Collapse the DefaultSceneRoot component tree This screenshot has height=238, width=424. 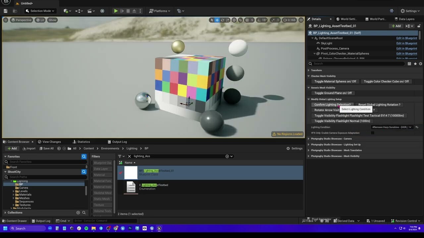click(x=312, y=38)
